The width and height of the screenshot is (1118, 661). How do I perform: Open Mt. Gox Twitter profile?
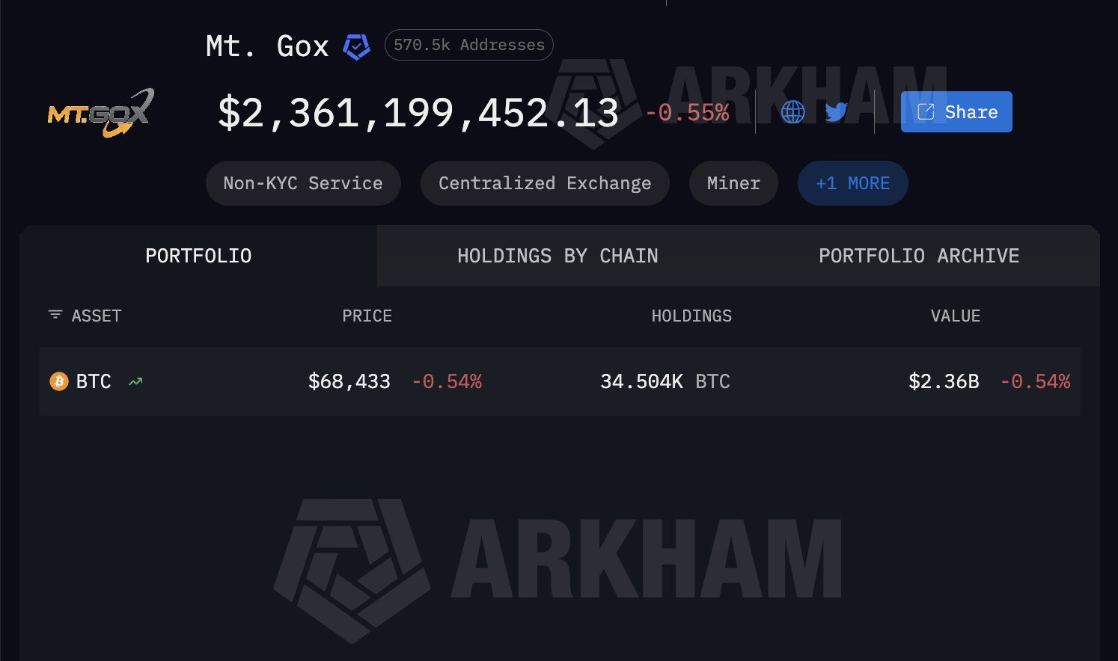(x=836, y=111)
